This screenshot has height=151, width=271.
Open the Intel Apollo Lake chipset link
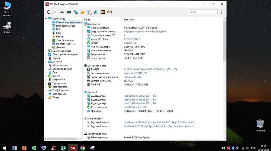[133, 77]
